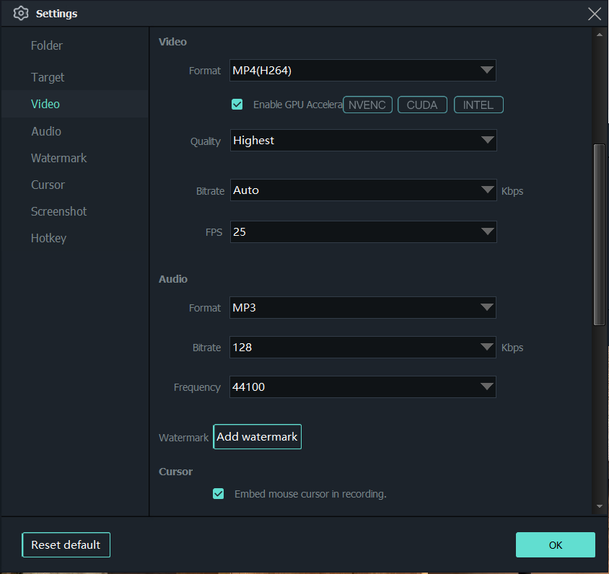Toggle Enable GPU Acceleration checkbox
The image size is (609, 574).
237,105
